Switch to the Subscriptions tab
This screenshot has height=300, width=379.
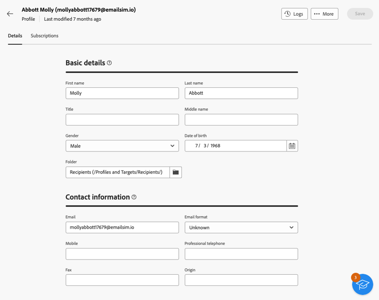(44, 36)
